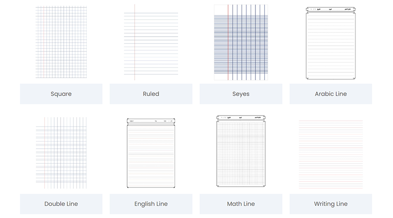
Task: Open the Square grid paper thumbnail
Action: [x=61, y=42]
